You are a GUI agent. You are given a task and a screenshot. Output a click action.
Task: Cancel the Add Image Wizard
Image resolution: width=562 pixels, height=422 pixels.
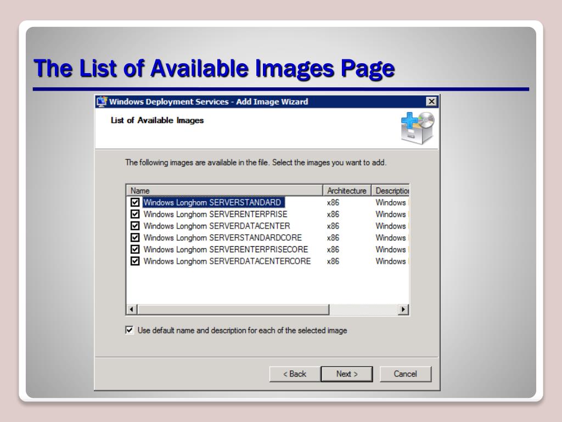(x=406, y=374)
